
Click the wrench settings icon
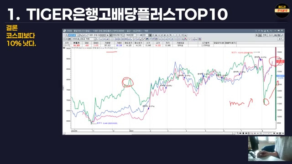[x=282, y=35]
